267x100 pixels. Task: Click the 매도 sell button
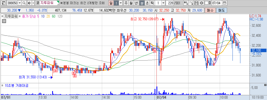(x=222, y=10)
